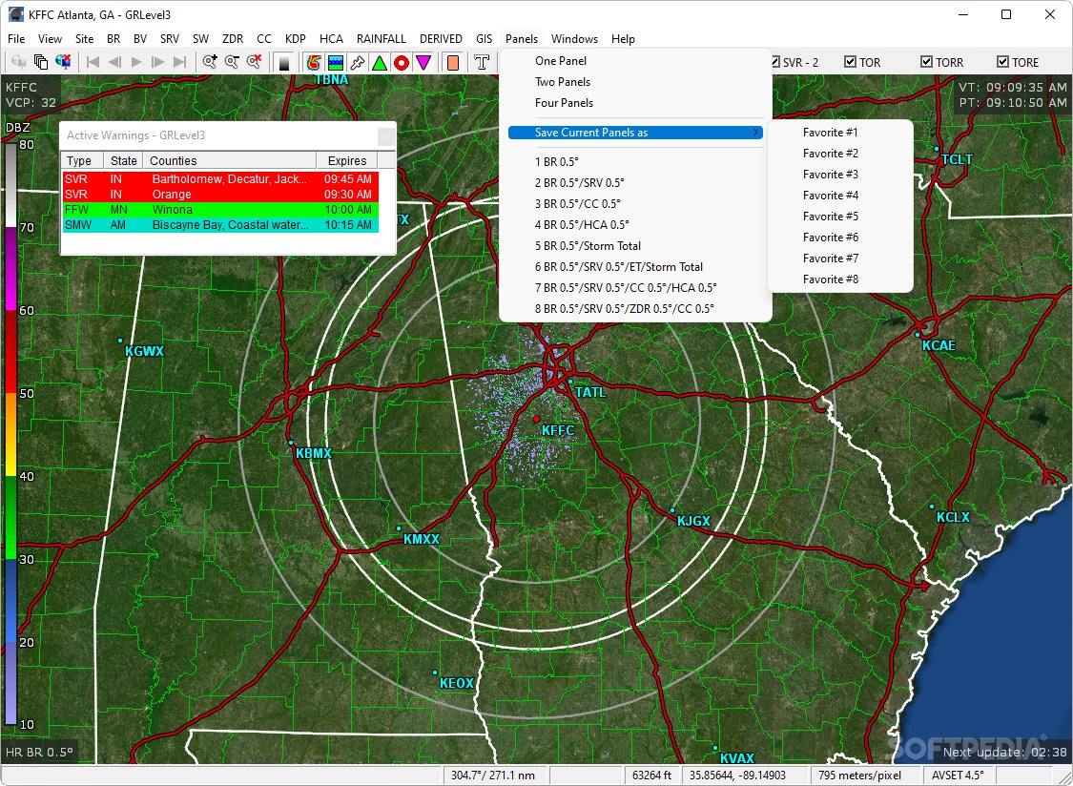Open the GIS menu
The image size is (1073, 786).
pyautogui.click(x=484, y=39)
